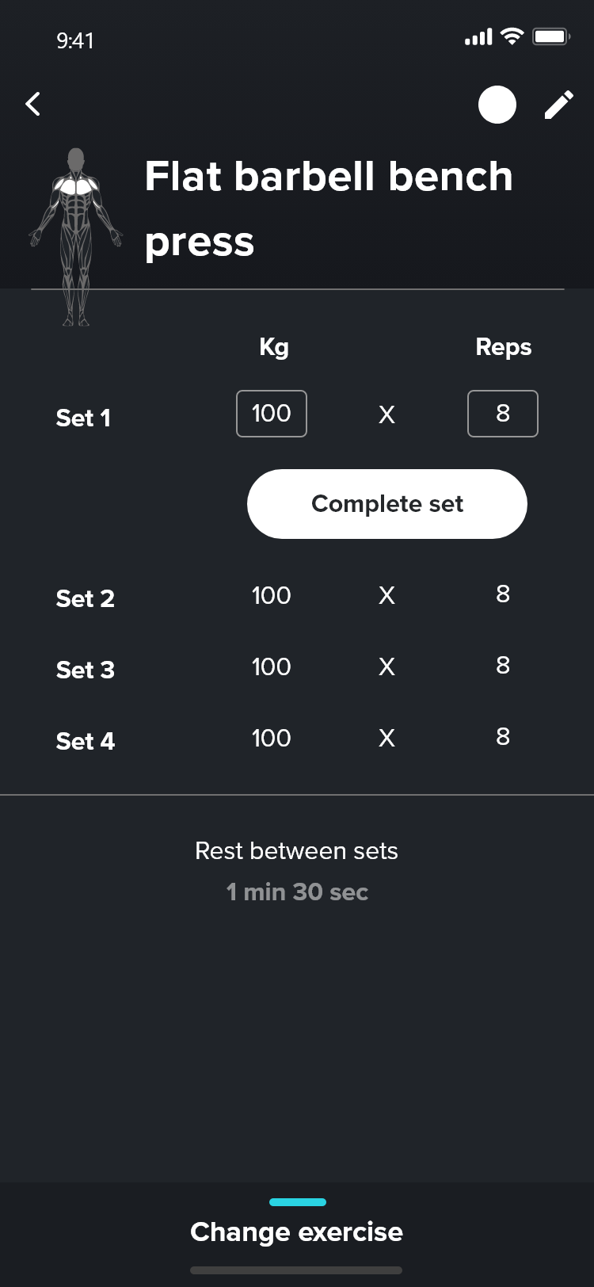Image resolution: width=594 pixels, height=1287 pixels.
Task: Pull up the cyan drawer handle
Action: coord(298,1202)
